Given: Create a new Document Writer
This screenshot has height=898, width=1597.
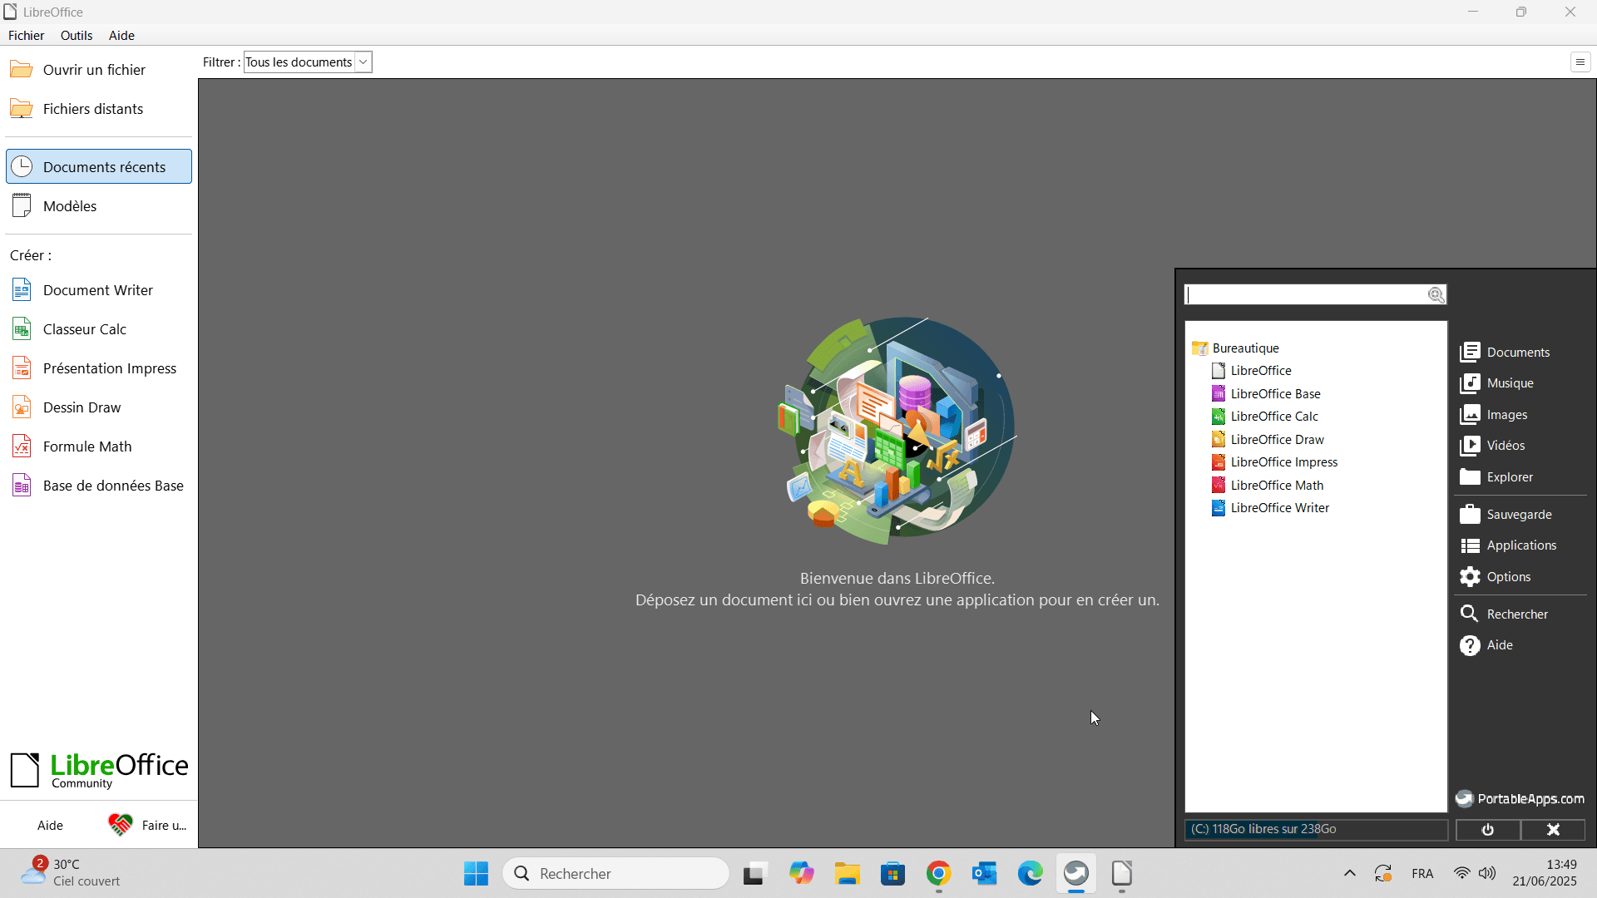Looking at the screenshot, I should click(99, 289).
